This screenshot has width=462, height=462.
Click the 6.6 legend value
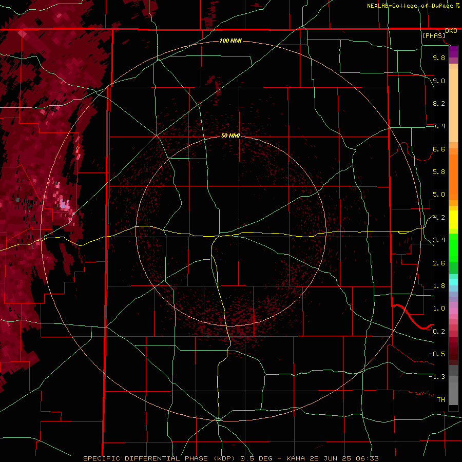pyautogui.click(x=439, y=149)
